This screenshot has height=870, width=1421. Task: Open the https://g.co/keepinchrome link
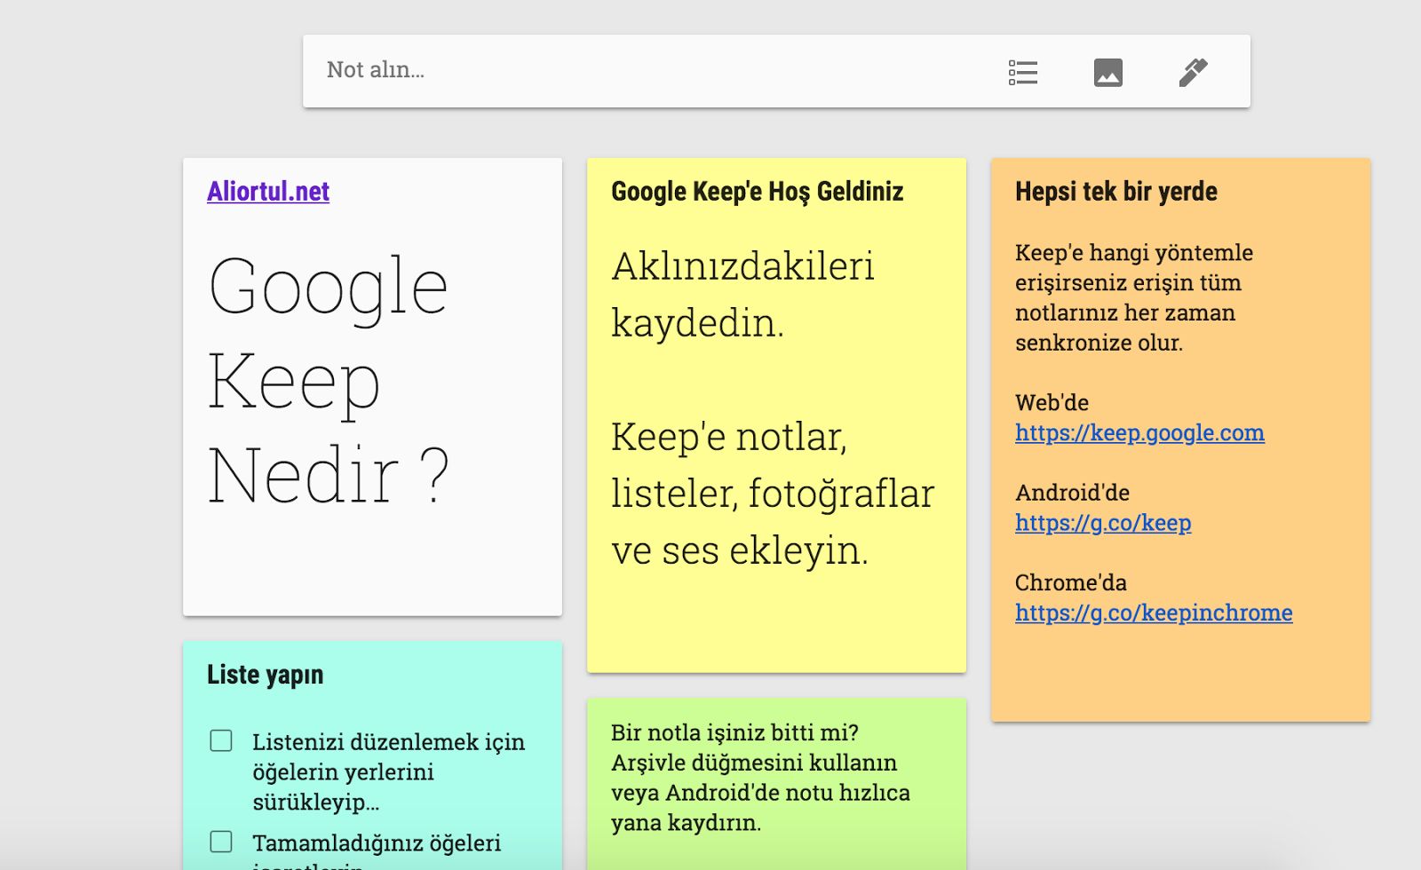[1154, 613]
